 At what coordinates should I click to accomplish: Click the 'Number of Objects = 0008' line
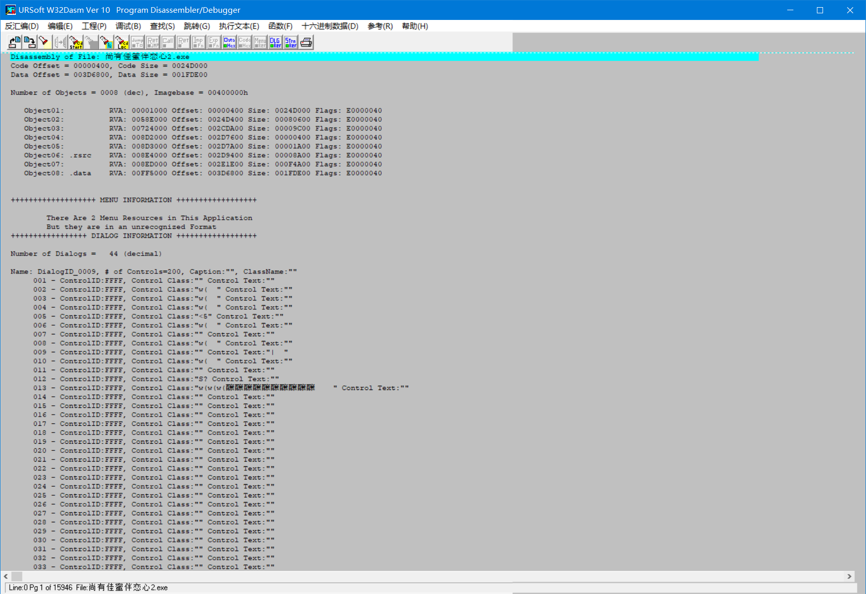tap(129, 93)
